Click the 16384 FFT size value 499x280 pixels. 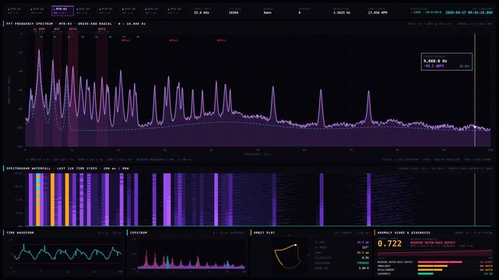pos(234,12)
